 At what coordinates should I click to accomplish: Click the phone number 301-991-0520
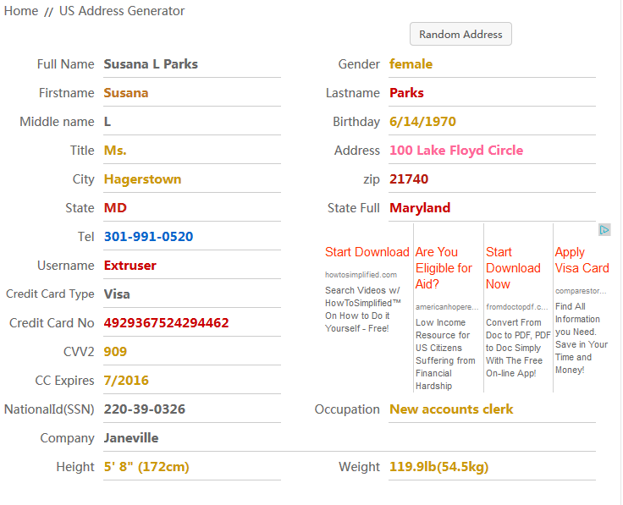pyautogui.click(x=148, y=237)
